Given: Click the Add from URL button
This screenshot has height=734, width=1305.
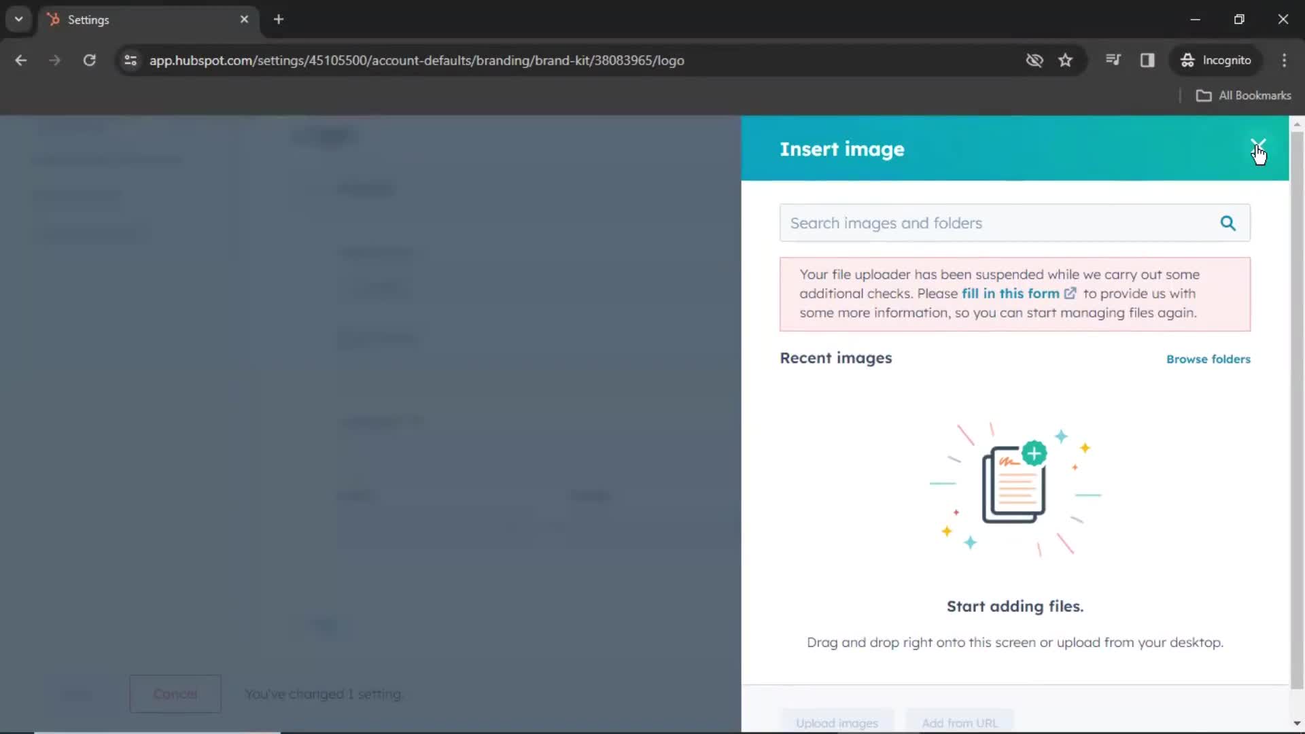Looking at the screenshot, I should (x=960, y=722).
